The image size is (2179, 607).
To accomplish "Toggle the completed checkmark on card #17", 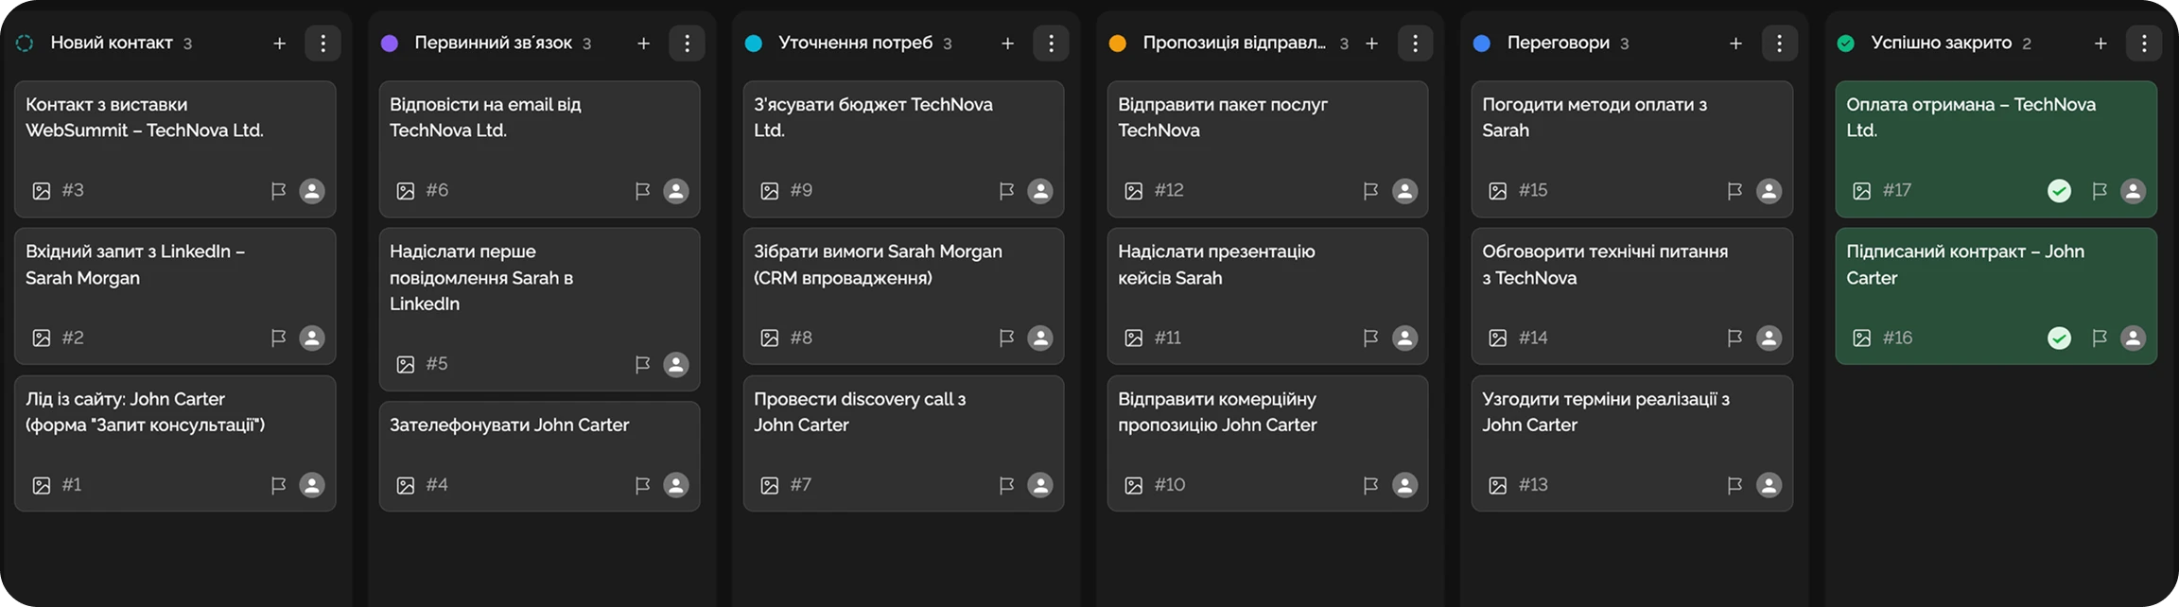I will [2059, 191].
